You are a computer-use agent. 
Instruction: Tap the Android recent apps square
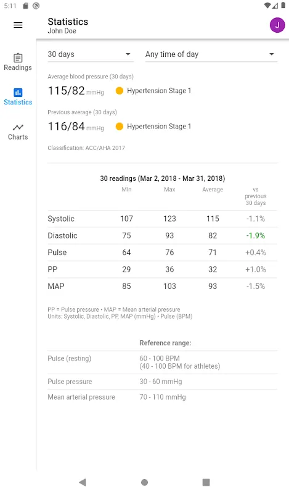click(206, 482)
